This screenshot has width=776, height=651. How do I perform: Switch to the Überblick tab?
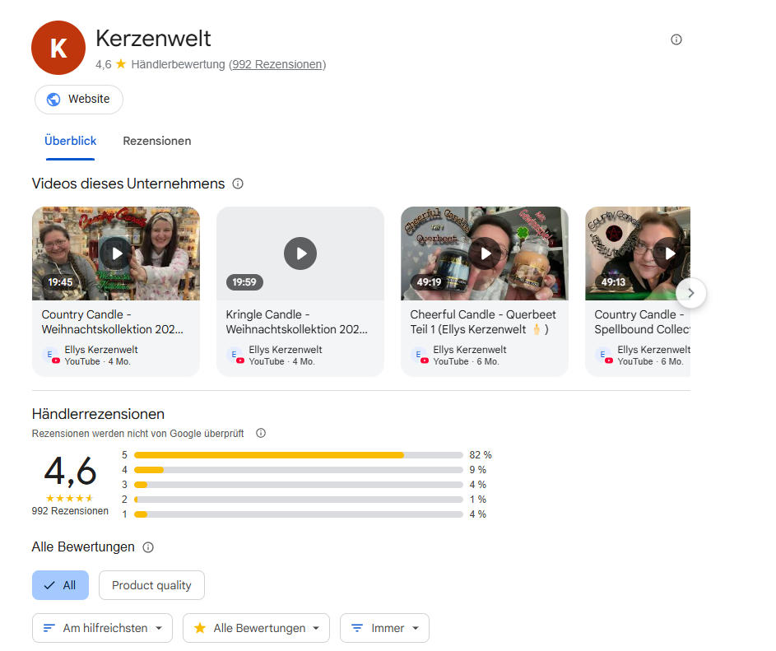tap(70, 141)
